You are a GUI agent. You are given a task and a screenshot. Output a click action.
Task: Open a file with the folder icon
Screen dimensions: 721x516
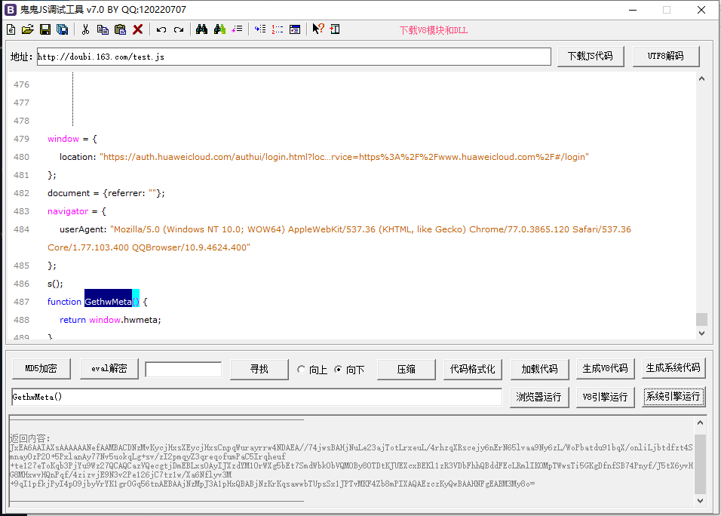coord(28,29)
